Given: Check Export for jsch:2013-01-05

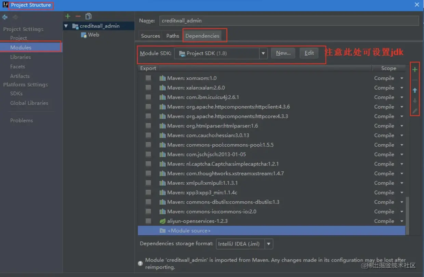Looking at the screenshot, I should tap(148, 155).
